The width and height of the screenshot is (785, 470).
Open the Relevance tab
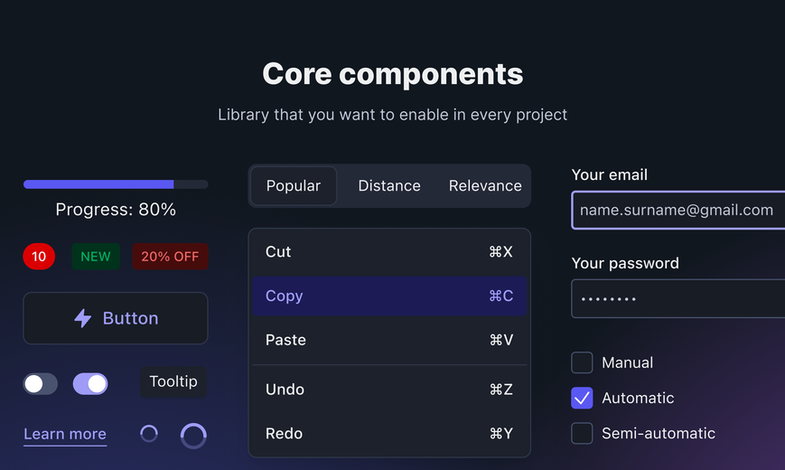click(x=485, y=186)
